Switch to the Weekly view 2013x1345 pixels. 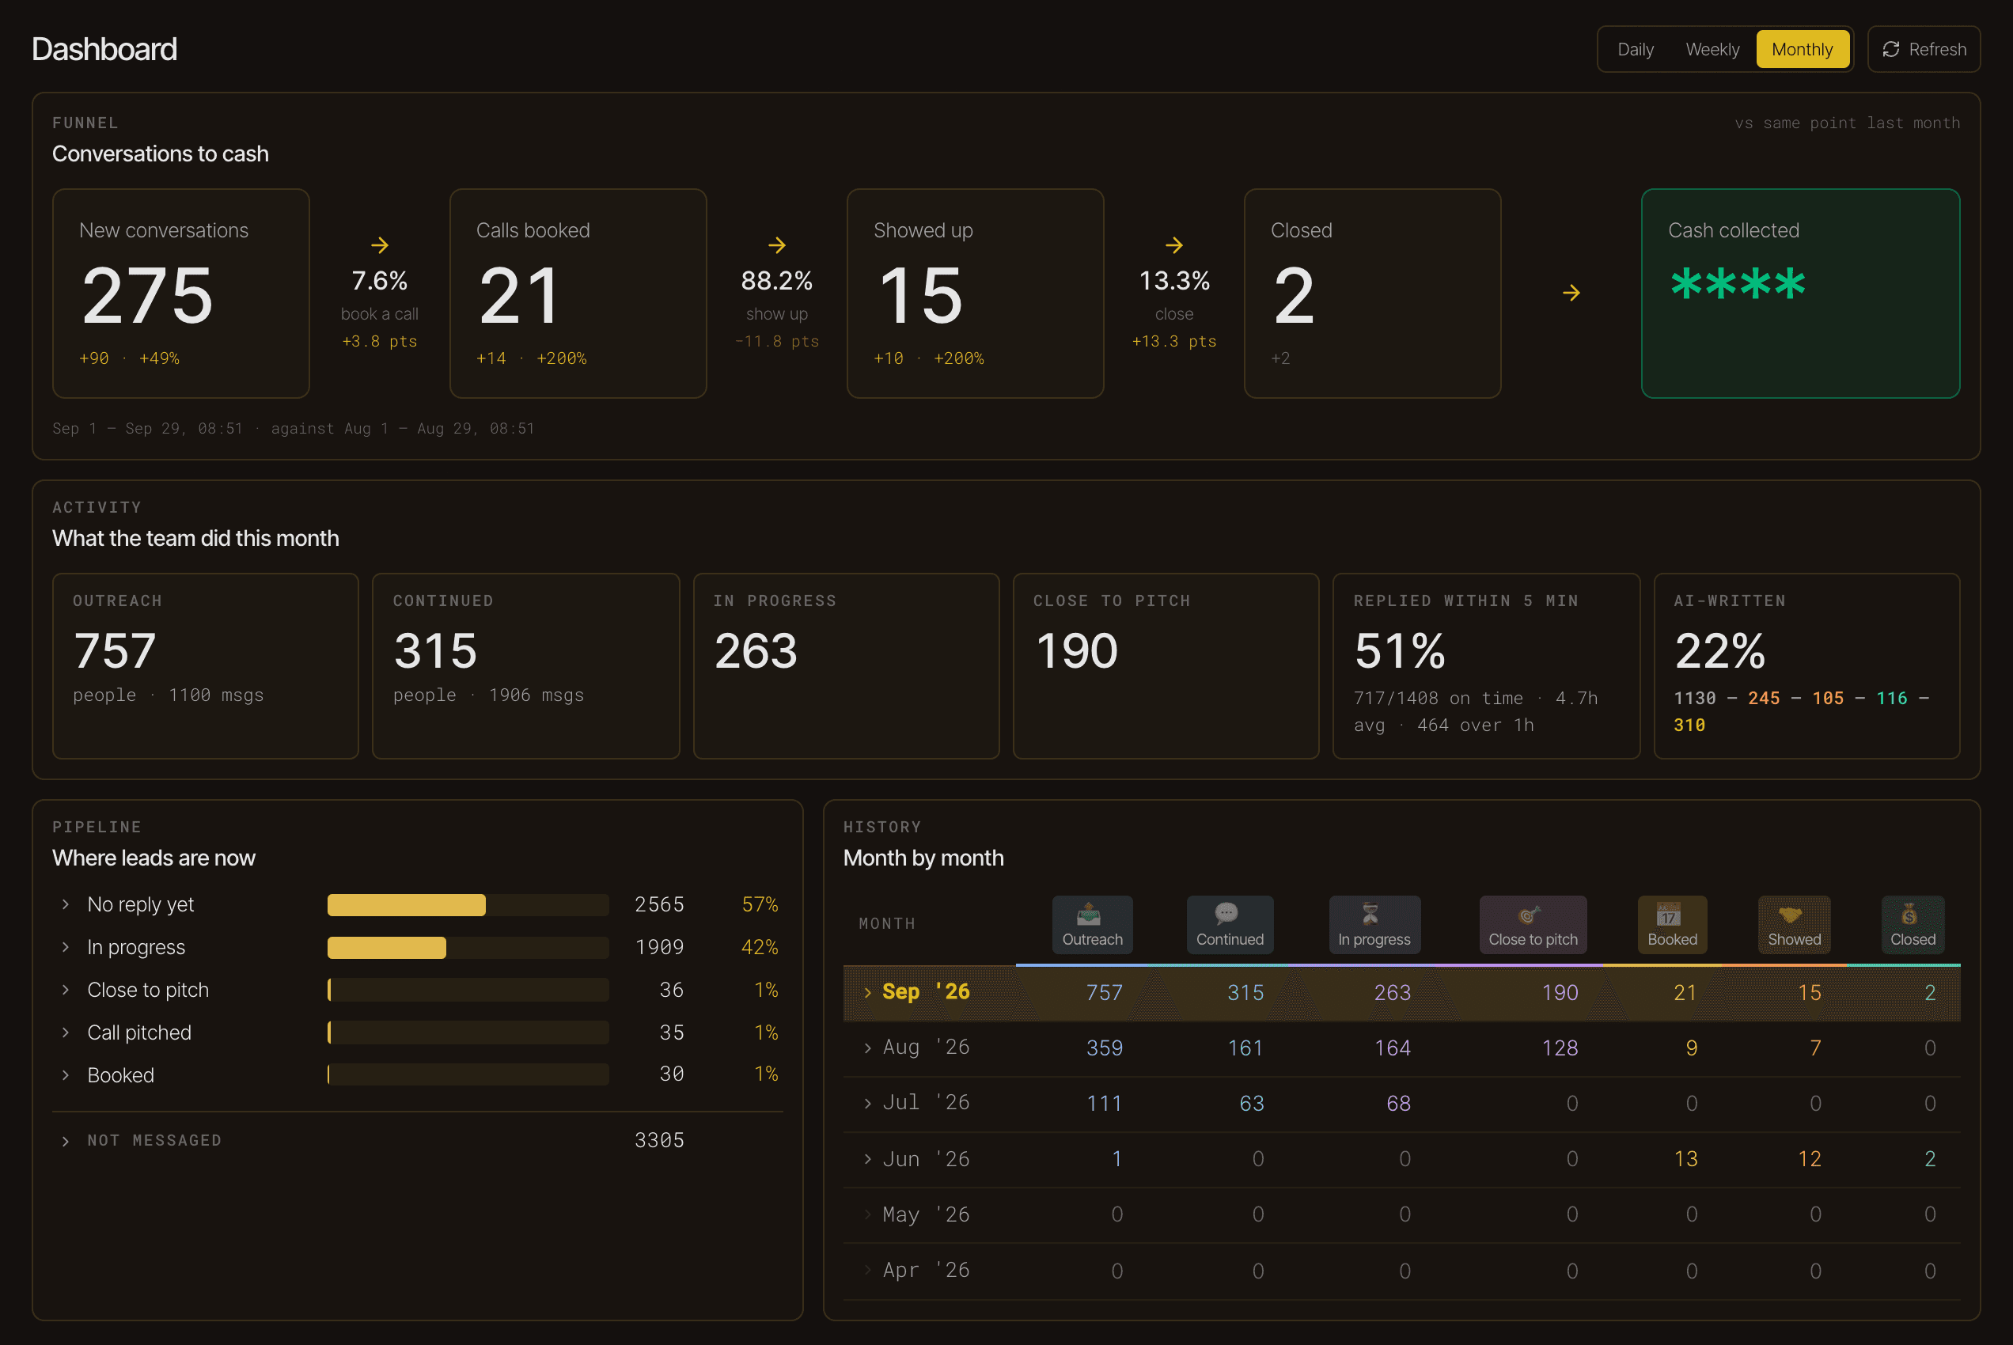tap(1712, 49)
